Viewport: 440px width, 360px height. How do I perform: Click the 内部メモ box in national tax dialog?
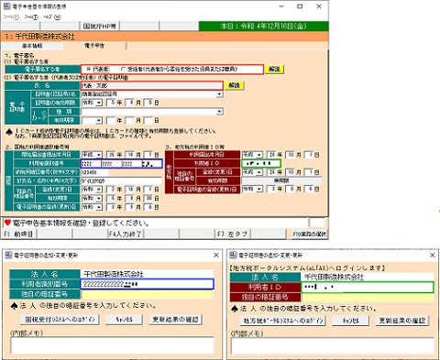112,345
